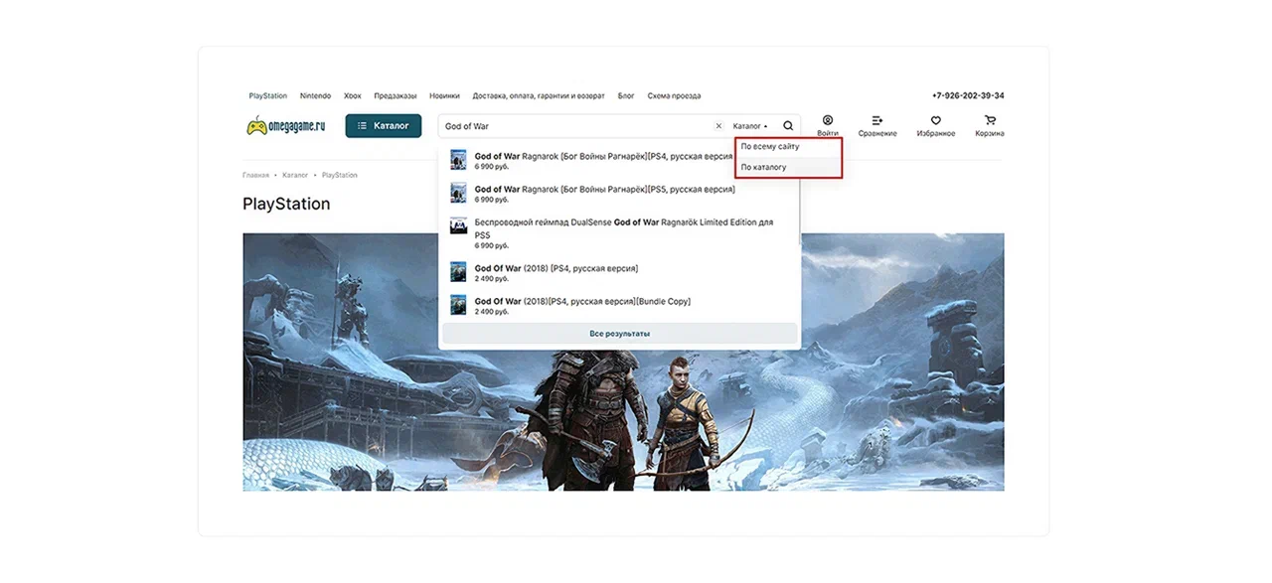Open God of War Ragnarok PS4 result title
The image size is (1272, 583).
[x=603, y=156]
